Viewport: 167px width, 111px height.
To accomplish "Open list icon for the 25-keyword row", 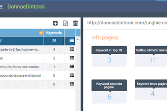I will (72, 41).
